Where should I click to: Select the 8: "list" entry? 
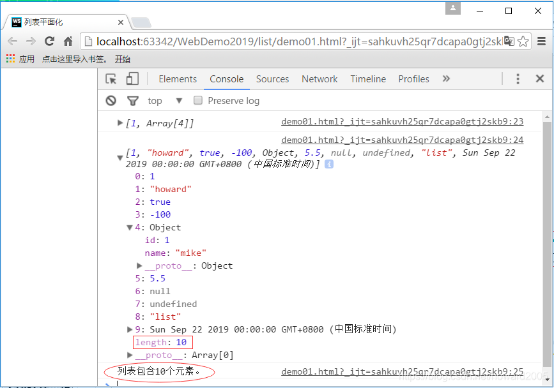tap(158, 317)
